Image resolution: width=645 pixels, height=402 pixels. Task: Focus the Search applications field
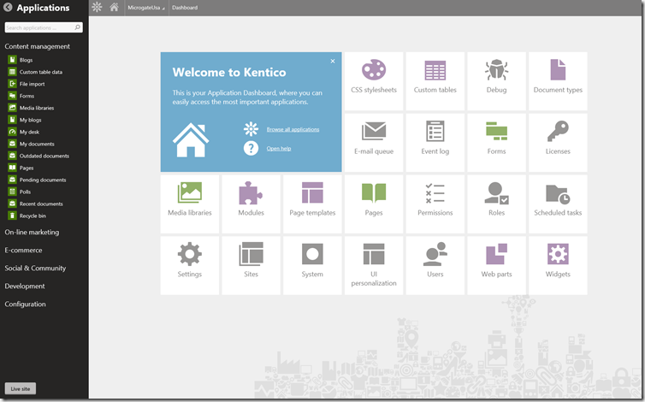coord(44,27)
